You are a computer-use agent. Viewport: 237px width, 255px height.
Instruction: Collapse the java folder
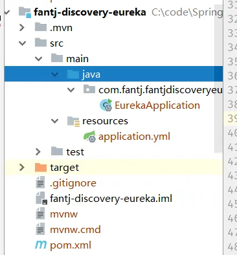54,74
